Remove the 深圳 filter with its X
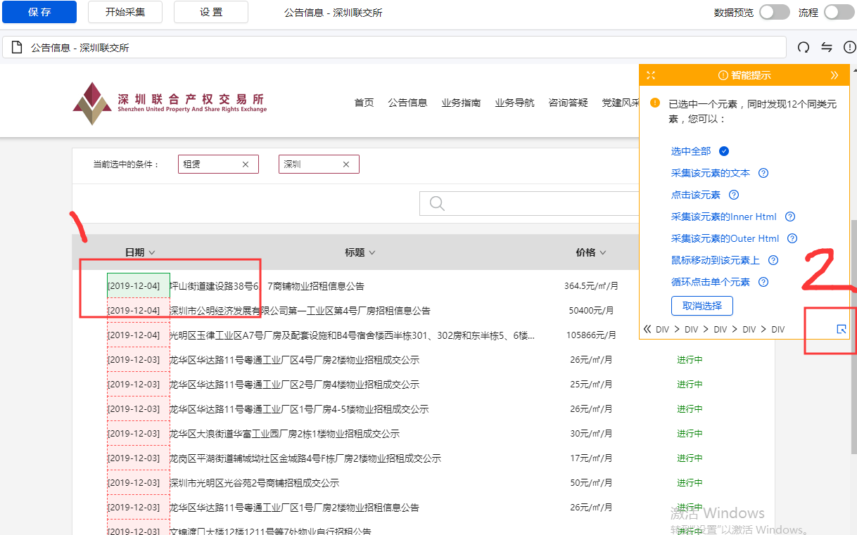Image resolution: width=857 pixels, height=535 pixels. [x=346, y=165]
